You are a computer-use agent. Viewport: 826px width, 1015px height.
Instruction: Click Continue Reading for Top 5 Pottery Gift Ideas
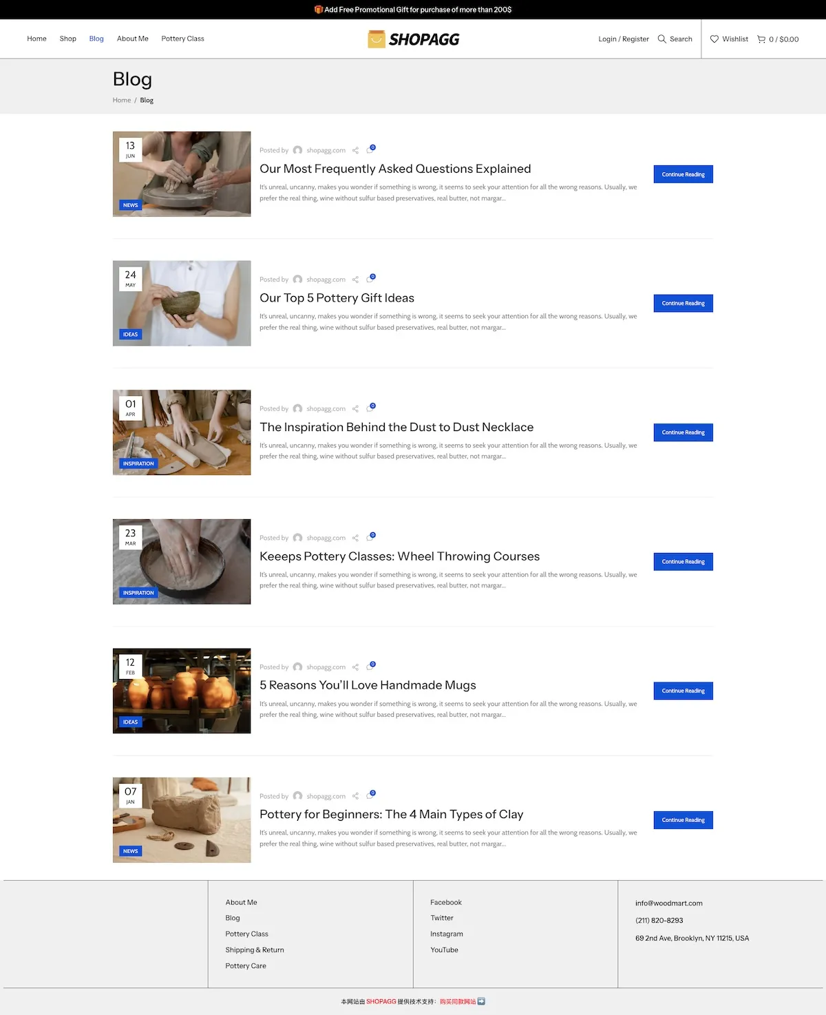point(683,303)
